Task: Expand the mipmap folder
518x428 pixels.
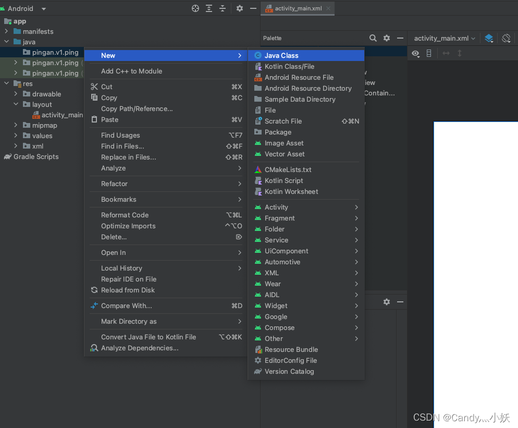Action: pos(16,125)
